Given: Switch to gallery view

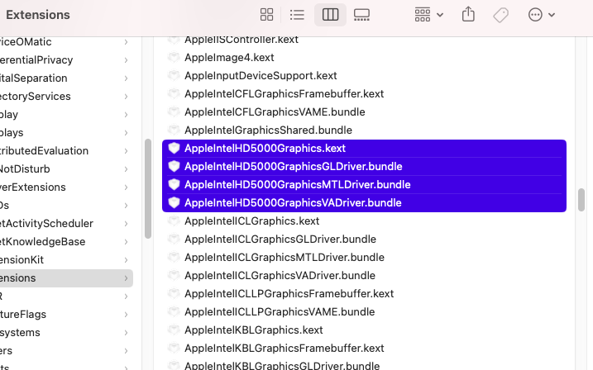Looking at the screenshot, I should [x=361, y=15].
